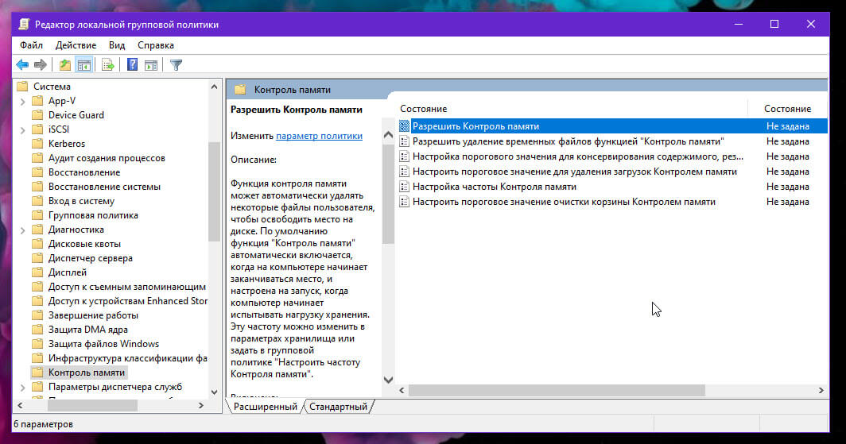Open the Действие menu
Image resolution: width=846 pixels, height=444 pixels.
[76, 45]
